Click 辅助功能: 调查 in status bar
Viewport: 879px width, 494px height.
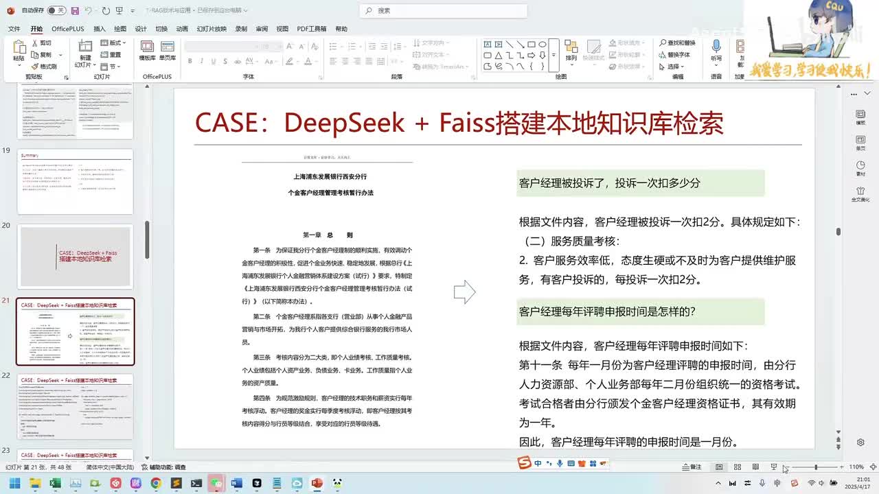pos(163,467)
